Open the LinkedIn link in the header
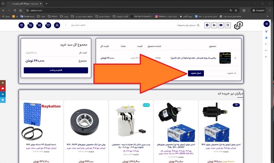This screenshot has width=274, height=163. (x=214, y=25)
